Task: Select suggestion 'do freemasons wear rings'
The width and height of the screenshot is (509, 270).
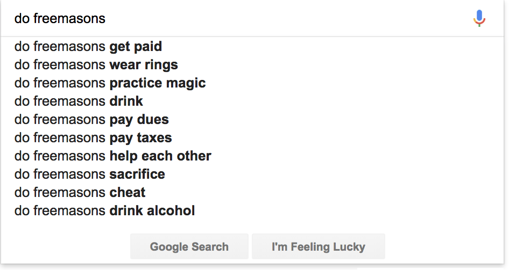Action: click(252, 65)
